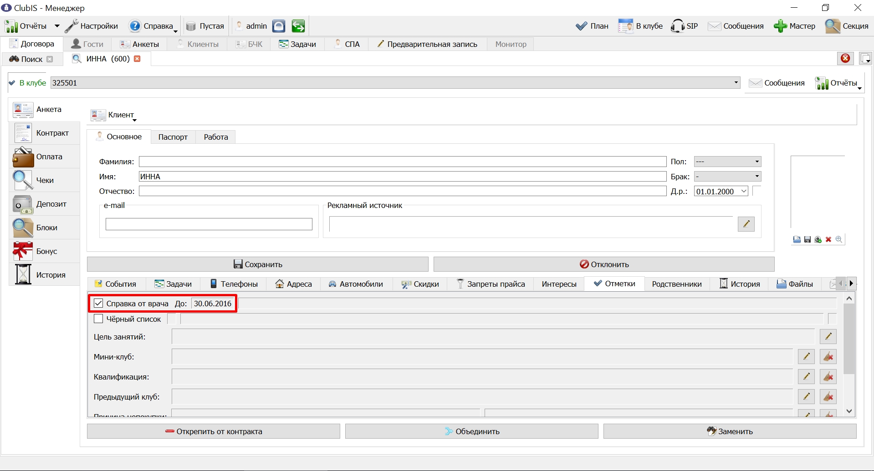
Task: Switch to the Работа tab
Action: 216,137
